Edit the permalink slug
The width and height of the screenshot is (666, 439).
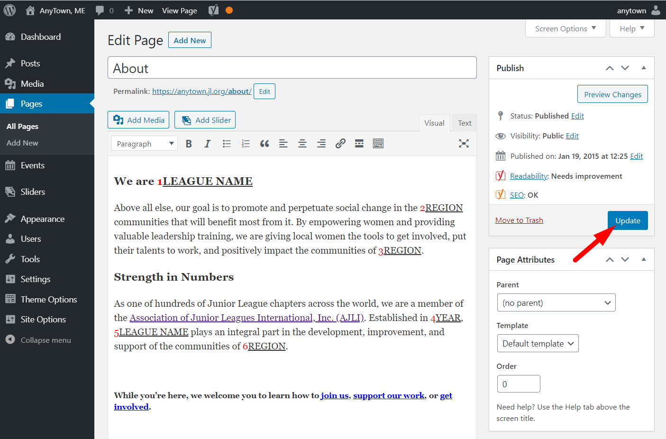click(265, 91)
